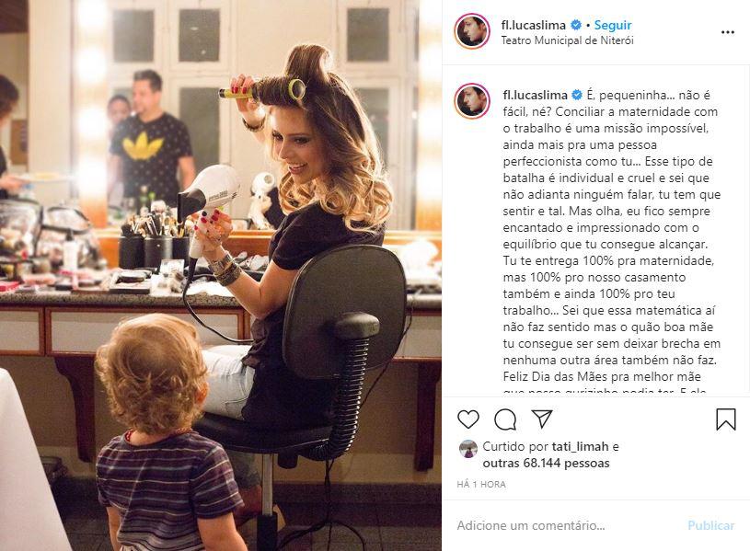Open Teatro Municipal de Niterói location

click(x=567, y=40)
